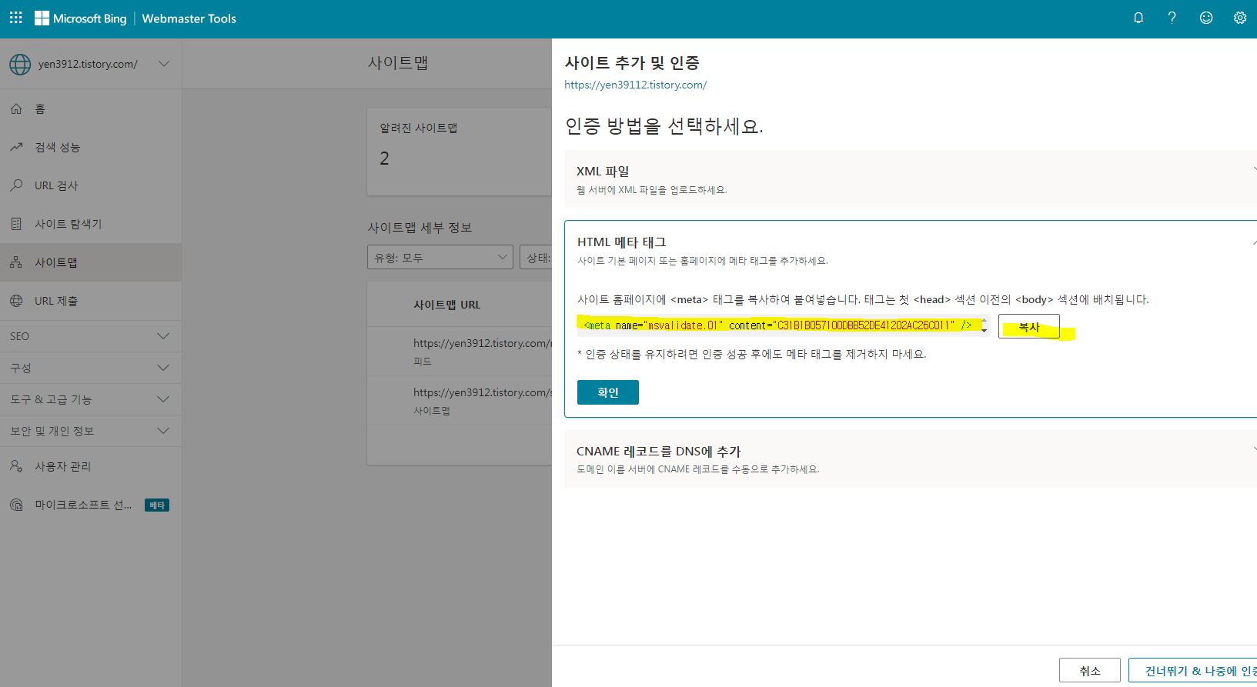
Task: Click the URL inspection magnifier icon
Action: click(16, 185)
